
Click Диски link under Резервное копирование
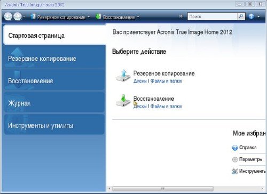(140, 81)
